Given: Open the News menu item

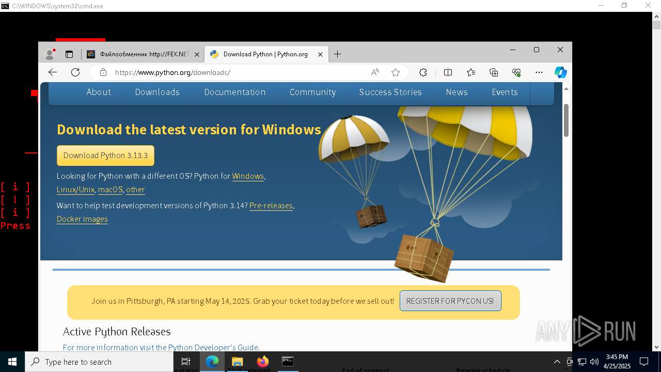Looking at the screenshot, I should 457,92.
